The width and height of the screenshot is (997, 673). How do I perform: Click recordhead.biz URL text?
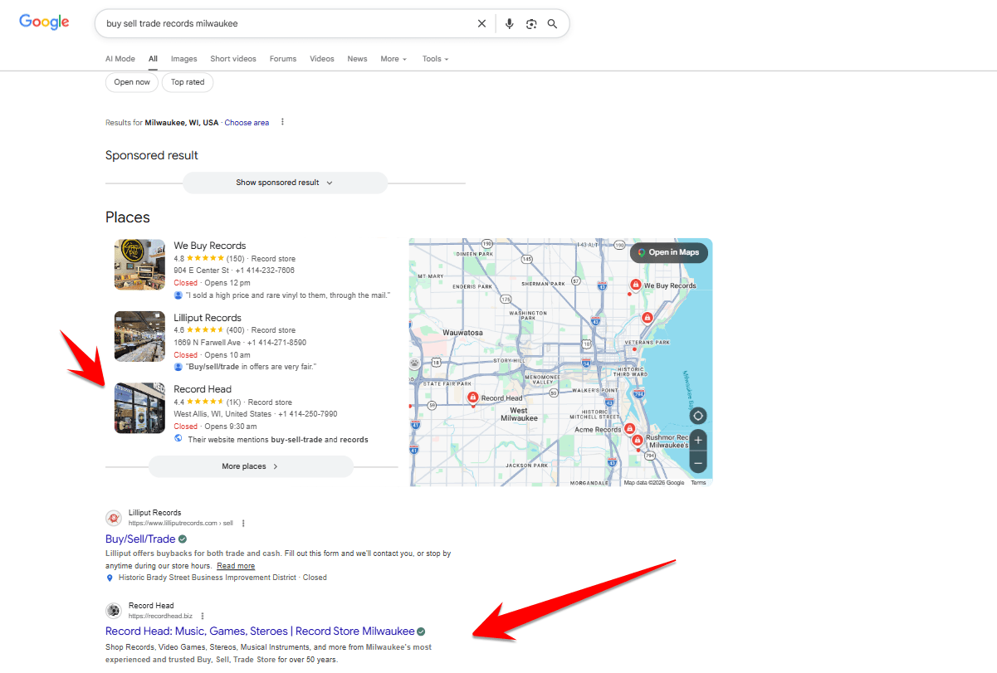coord(160,616)
